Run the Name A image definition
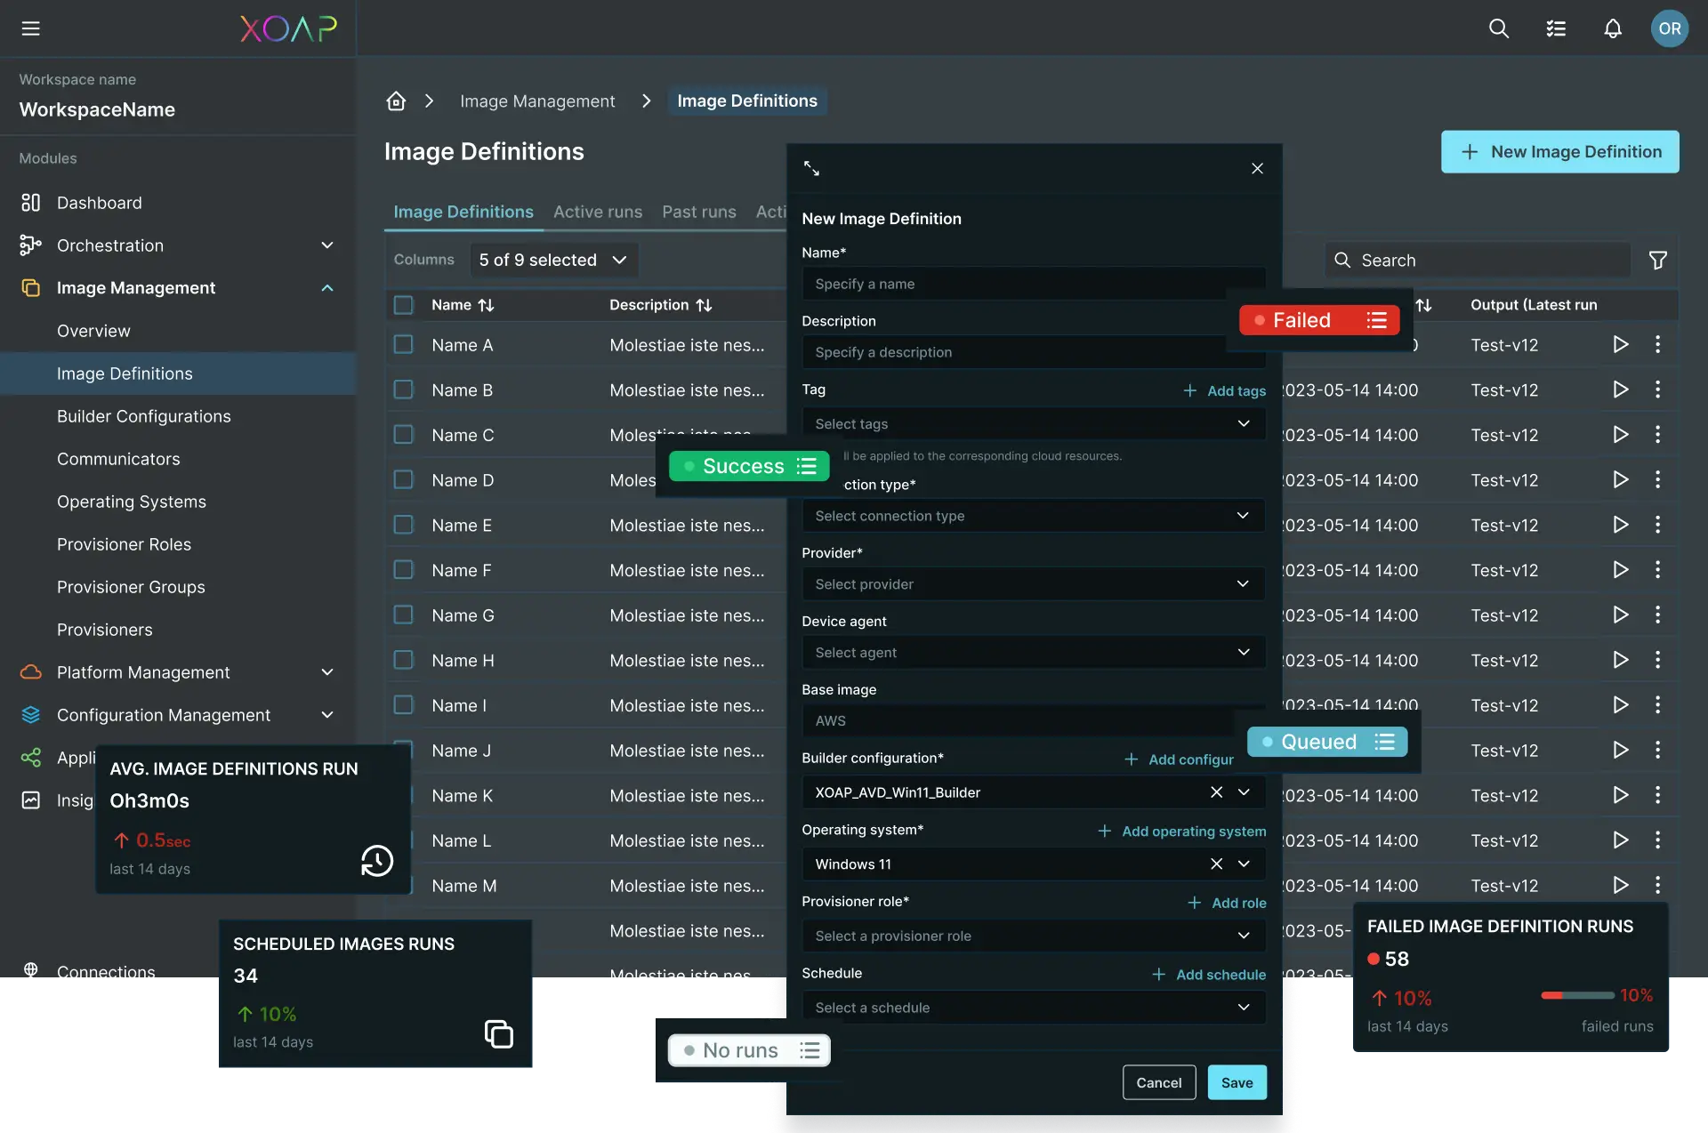Viewport: 1708px width, 1133px height. click(1621, 344)
